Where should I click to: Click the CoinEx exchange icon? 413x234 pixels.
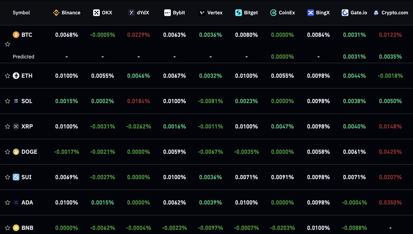point(273,12)
